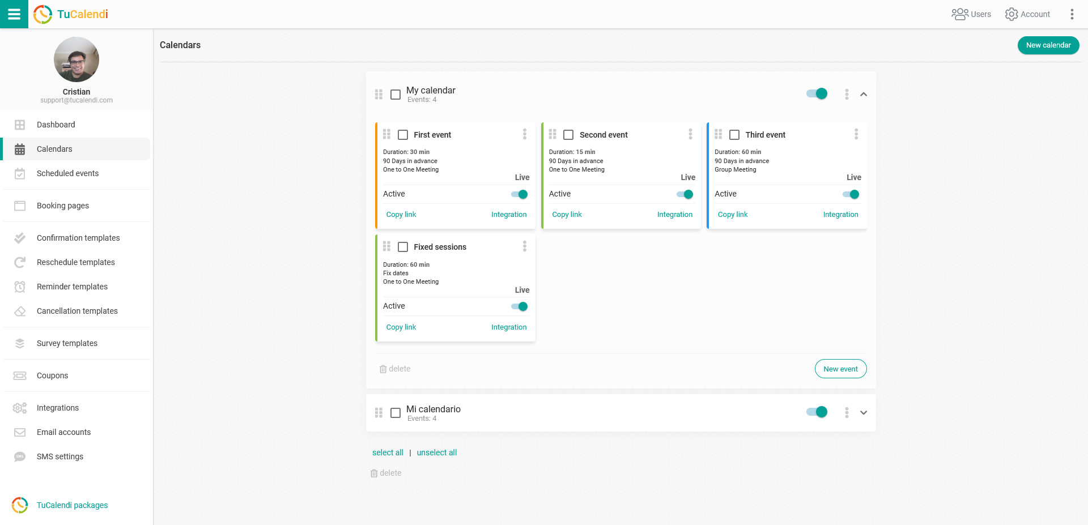Open First event three-dot options
Viewport: 1088px width, 525px height.
[x=524, y=134]
